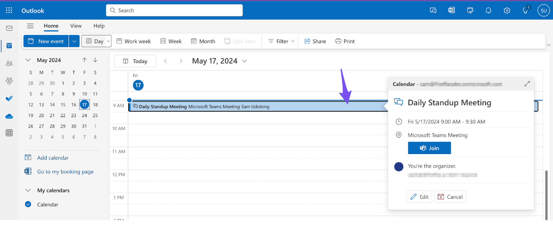The image size is (553, 228).
Task: Click the Outlook title text
Action: [x=33, y=11]
